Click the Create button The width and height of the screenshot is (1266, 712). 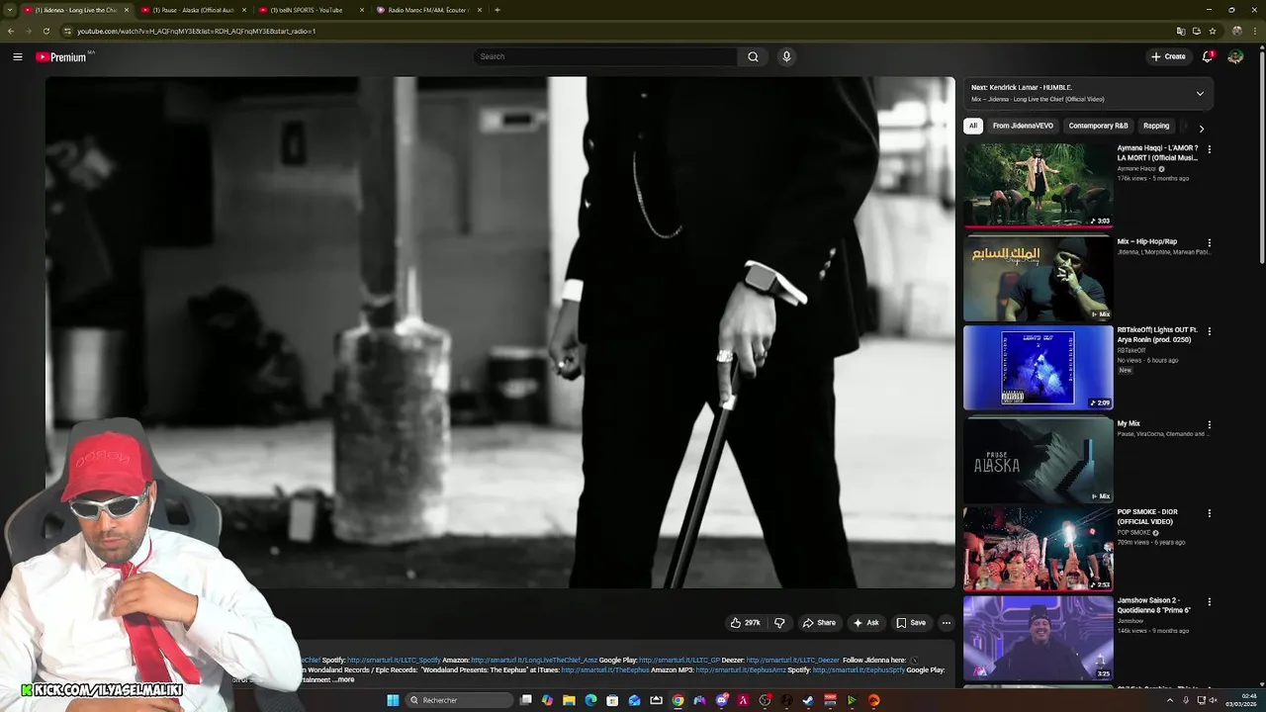(1168, 56)
